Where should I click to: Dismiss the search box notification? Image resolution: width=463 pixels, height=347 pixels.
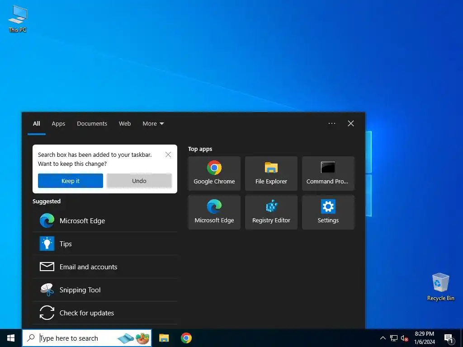(x=168, y=155)
